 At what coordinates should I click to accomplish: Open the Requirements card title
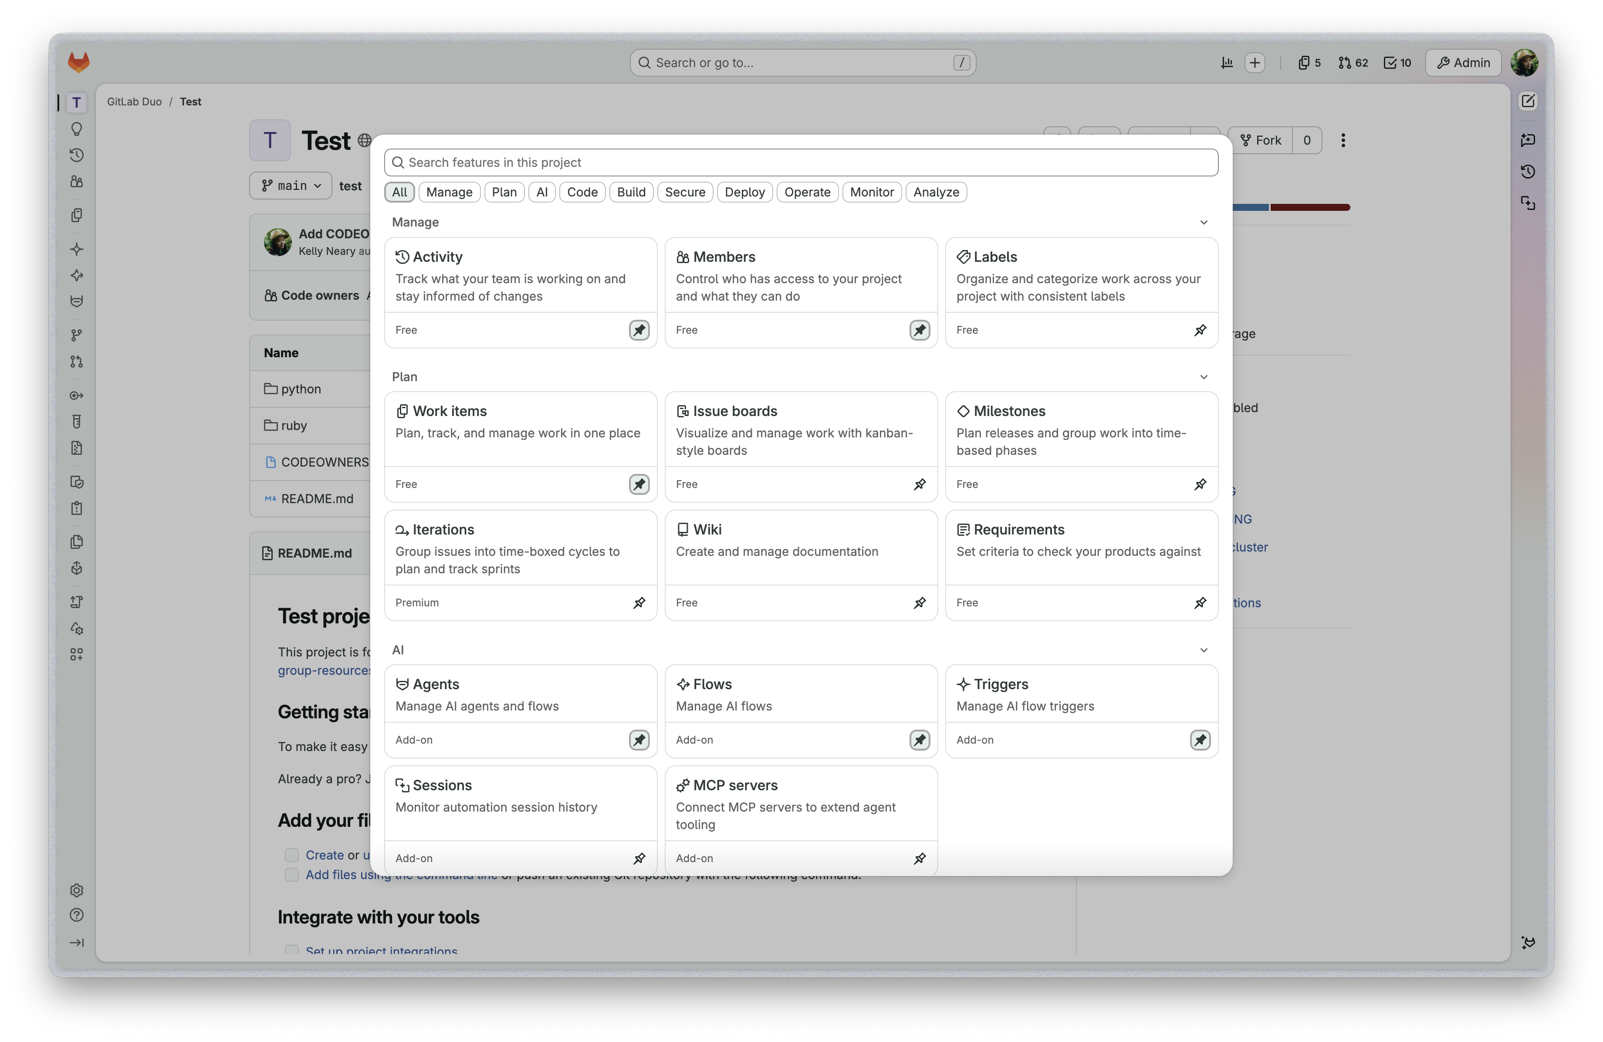pos(1018,529)
